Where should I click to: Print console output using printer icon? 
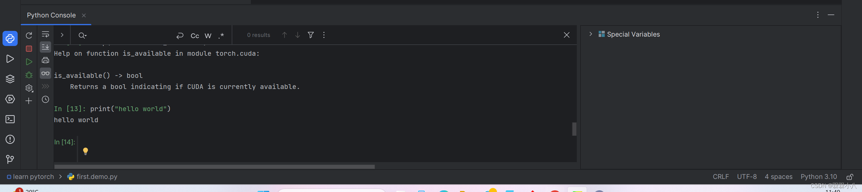pyautogui.click(x=45, y=60)
